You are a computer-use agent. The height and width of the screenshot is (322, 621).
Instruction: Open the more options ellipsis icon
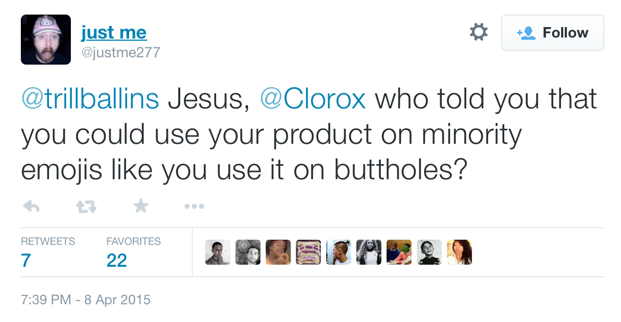click(194, 206)
